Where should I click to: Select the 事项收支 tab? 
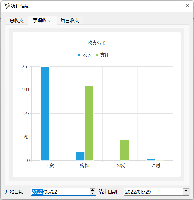coord(42,20)
